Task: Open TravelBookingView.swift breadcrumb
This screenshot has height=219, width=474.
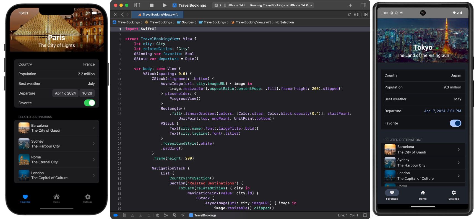Action: click(x=251, y=22)
